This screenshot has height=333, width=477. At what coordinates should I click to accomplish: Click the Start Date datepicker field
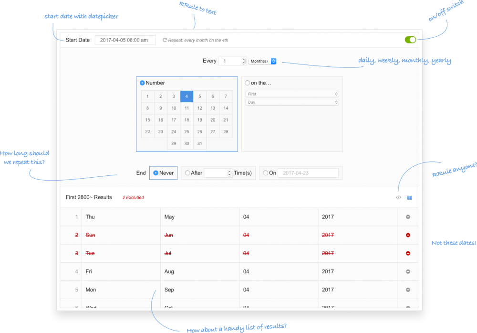click(125, 40)
